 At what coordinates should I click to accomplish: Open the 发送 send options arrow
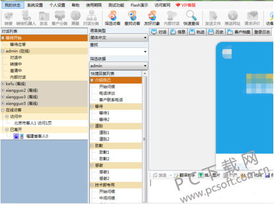point(171,176)
